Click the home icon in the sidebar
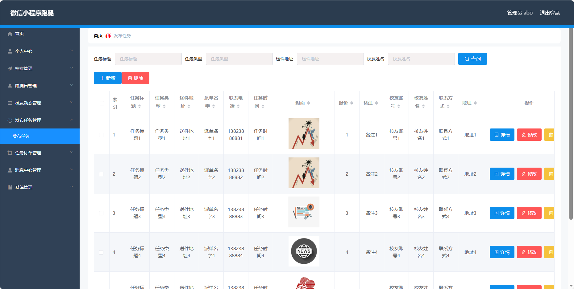The height and width of the screenshot is (289, 574). click(10, 34)
